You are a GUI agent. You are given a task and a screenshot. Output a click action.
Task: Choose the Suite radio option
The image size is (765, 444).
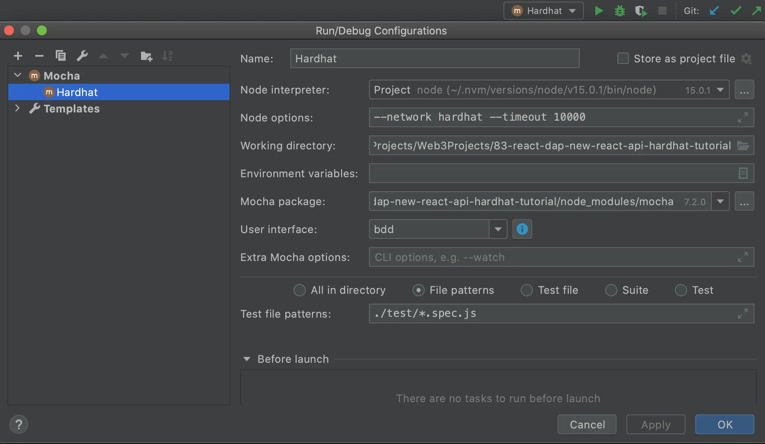pos(611,290)
